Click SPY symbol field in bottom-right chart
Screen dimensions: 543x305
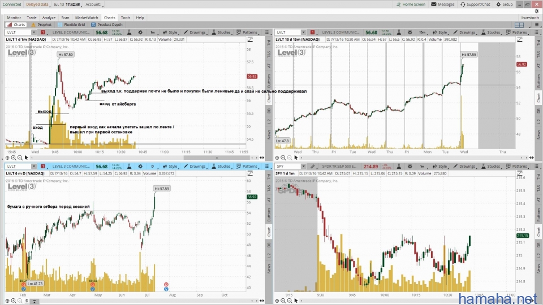point(288,166)
